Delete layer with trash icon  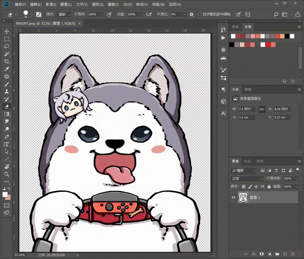[x=293, y=254]
